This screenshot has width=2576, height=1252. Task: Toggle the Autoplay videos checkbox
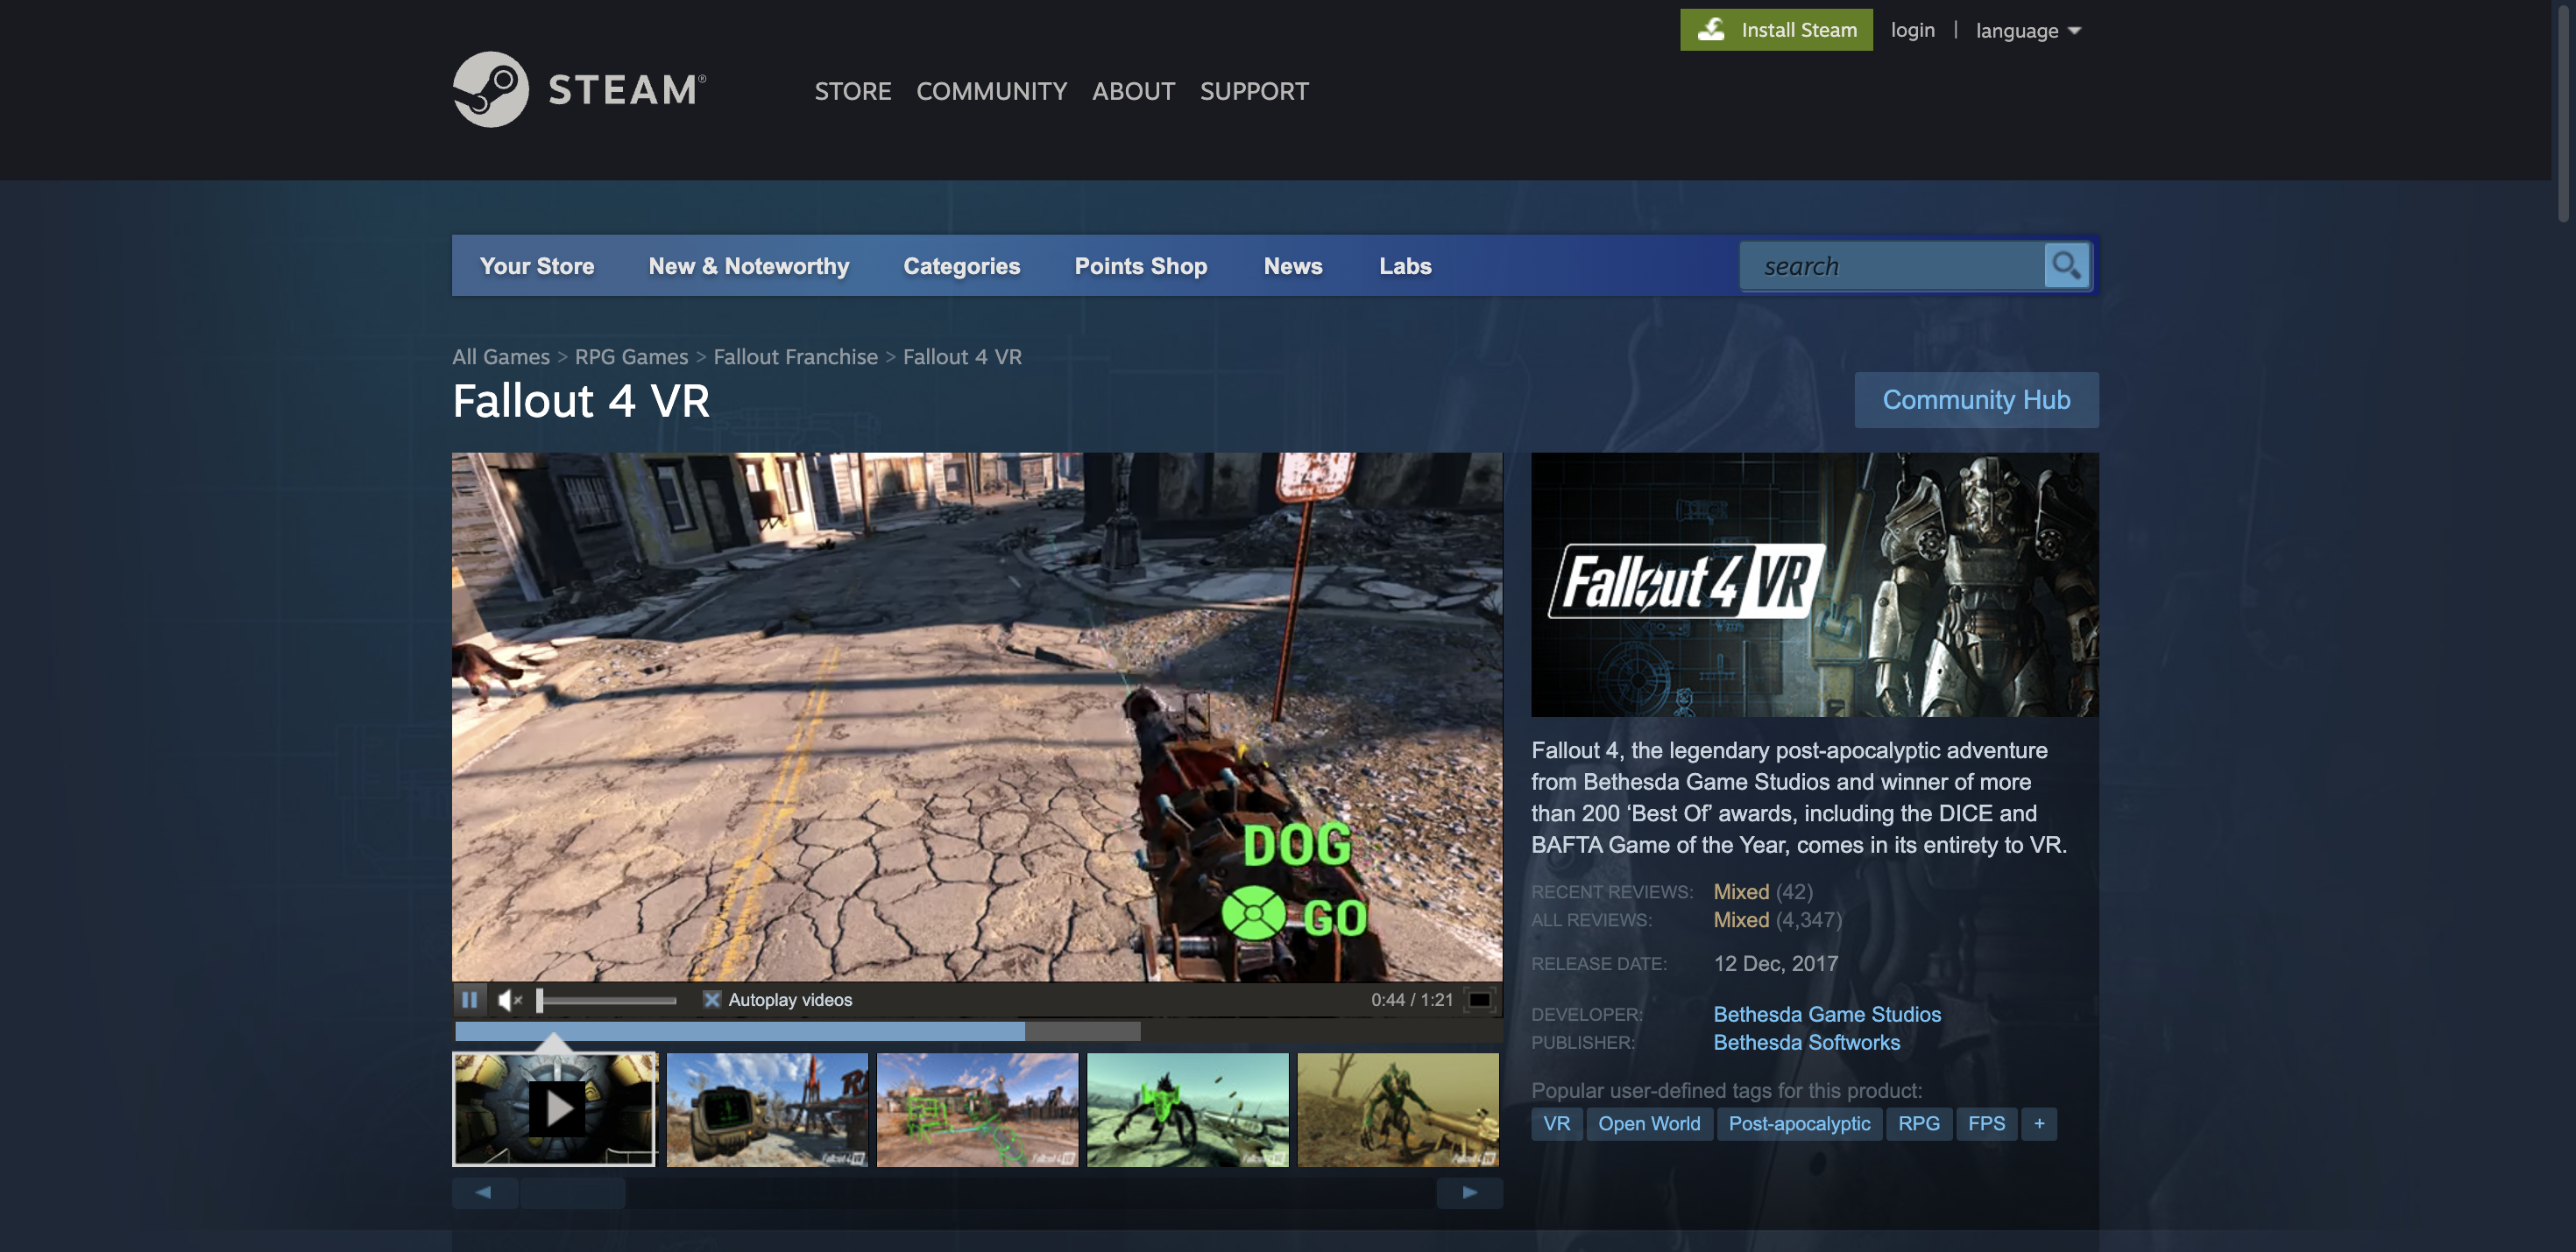click(x=711, y=999)
